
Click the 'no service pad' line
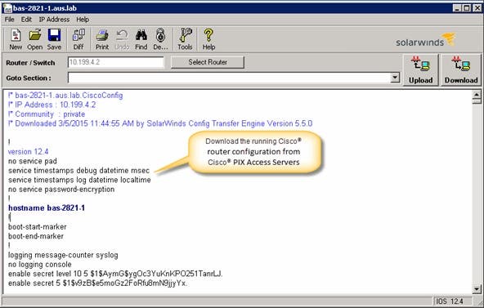click(x=33, y=161)
